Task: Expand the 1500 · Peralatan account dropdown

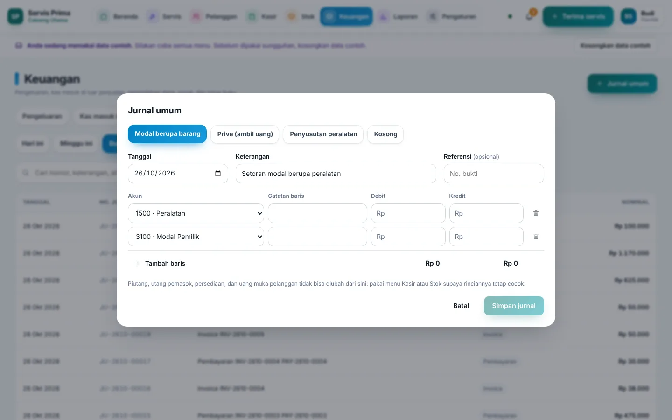Action: pos(196,213)
